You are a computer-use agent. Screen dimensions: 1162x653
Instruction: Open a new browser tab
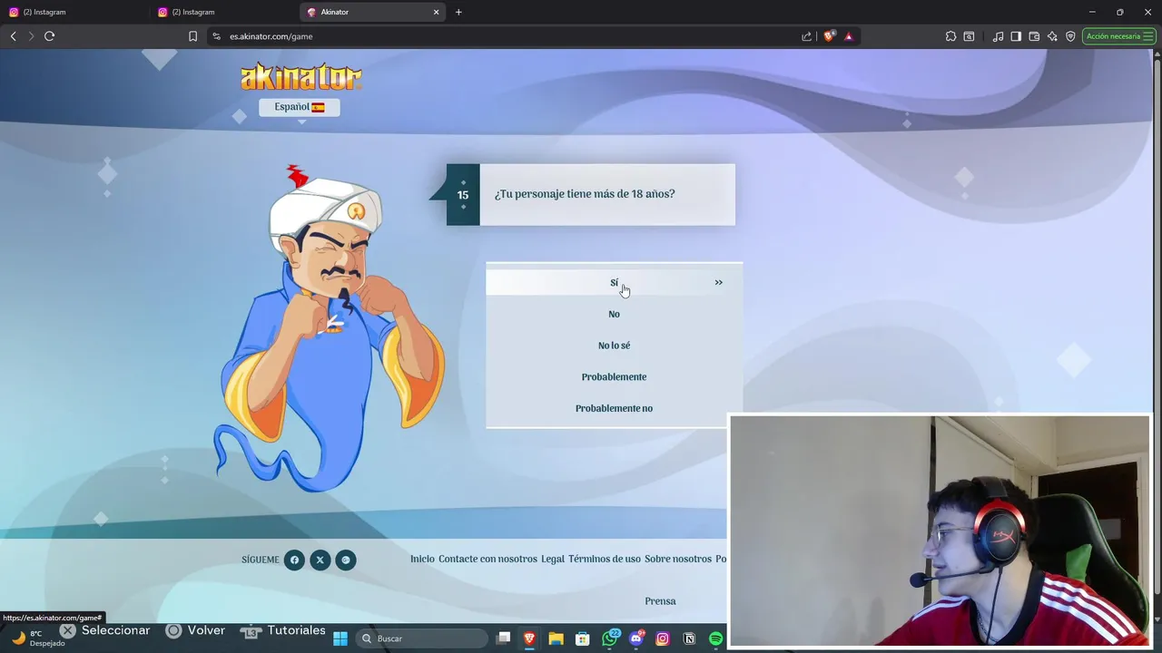click(x=458, y=12)
